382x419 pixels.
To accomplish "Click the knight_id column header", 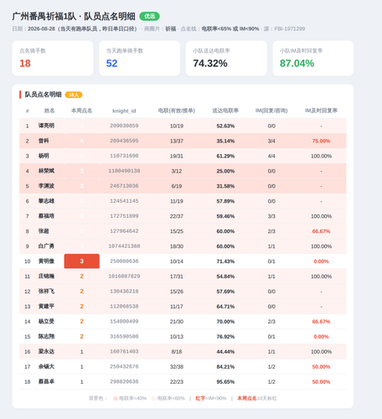I will [x=124, y=111].
